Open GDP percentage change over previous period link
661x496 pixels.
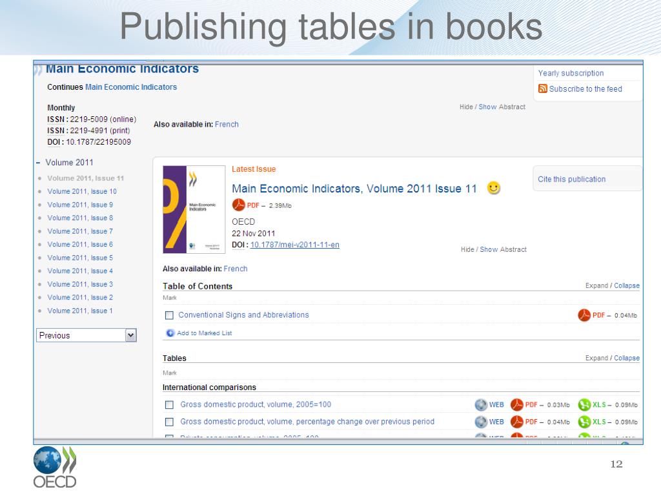click(307, 421)
